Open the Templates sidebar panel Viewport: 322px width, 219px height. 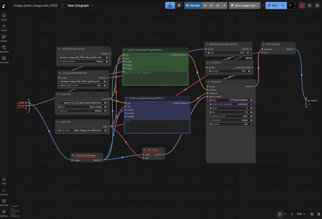[x=4, y=60]
